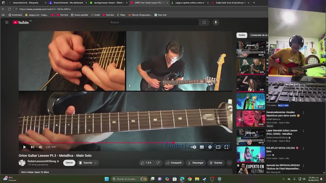Open Desencadenantes visuales hipnóticos video
This screenshot has height=183, width=326.
283,114
